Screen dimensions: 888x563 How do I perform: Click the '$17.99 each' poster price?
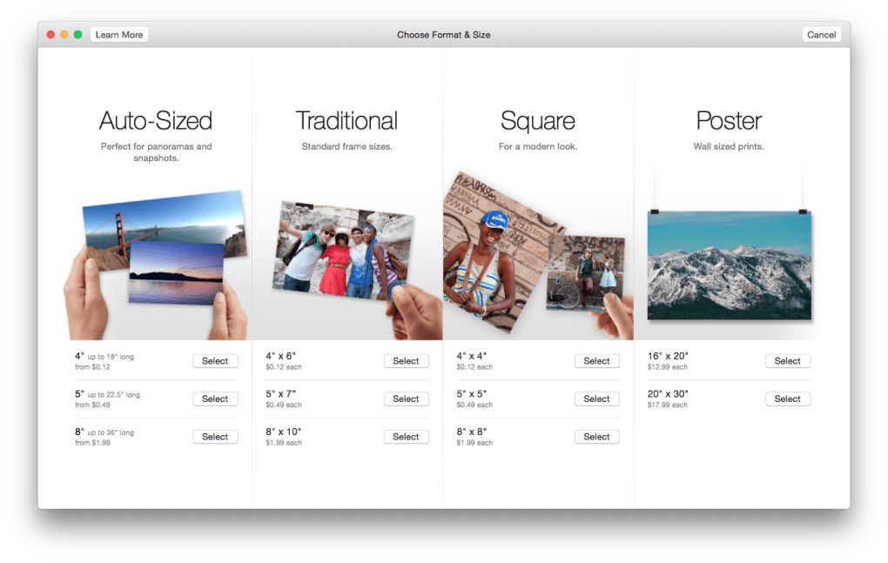tap(667, 405)
